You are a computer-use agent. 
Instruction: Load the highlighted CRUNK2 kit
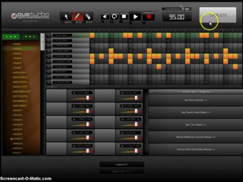click(17, 49)
